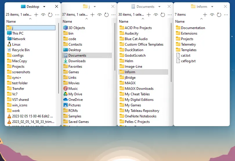Open the three-dots menu in j window
The width and height of the screenshot is (235, 161).
(x=113, y=15)
